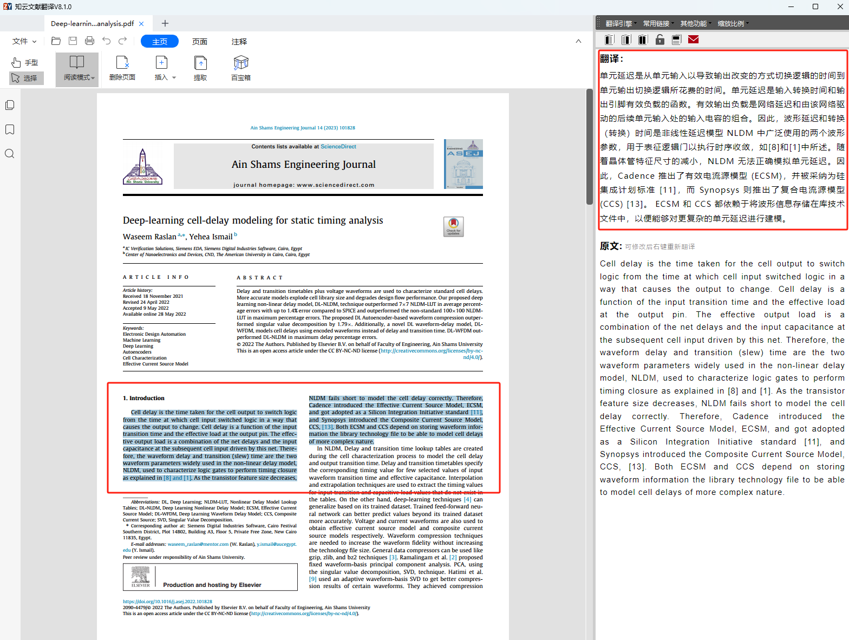This screenshot has width=849, height=640.
Task: Switch to the page (页面) tab
Action: 200,41
